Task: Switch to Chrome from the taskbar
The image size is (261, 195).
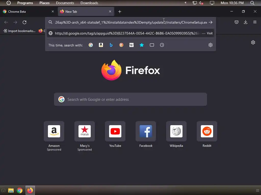Action: pyautogui.click(x=20, y=190)
